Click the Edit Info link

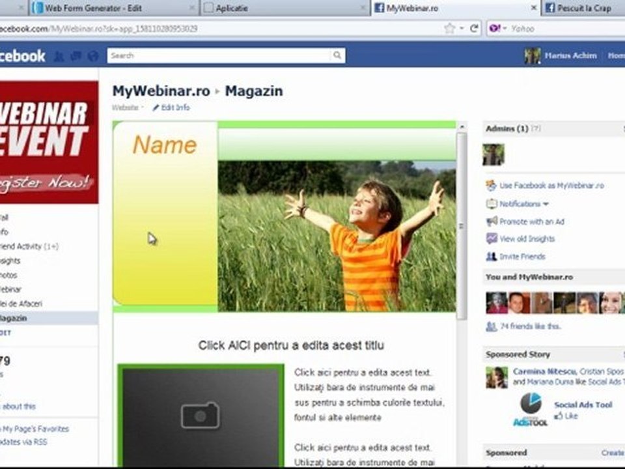(175, 107)
